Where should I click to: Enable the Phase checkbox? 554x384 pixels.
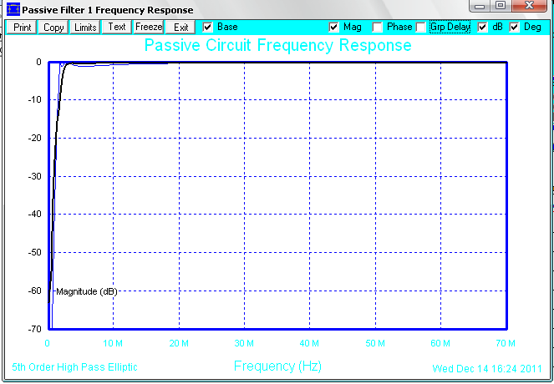[378, 28]
